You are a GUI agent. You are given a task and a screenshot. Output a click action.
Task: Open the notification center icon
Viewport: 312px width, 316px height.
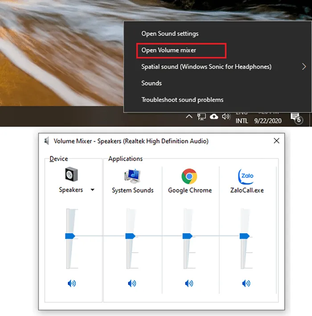pyautogui.click(x=296, y=117)
